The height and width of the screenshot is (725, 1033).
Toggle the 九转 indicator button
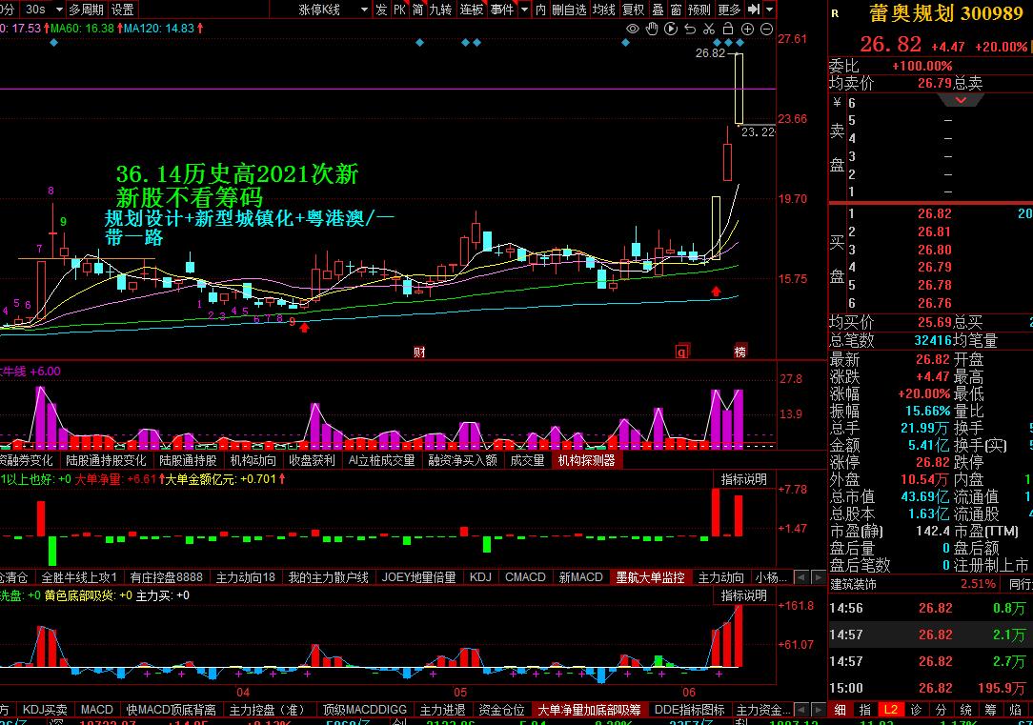(440, 10)
